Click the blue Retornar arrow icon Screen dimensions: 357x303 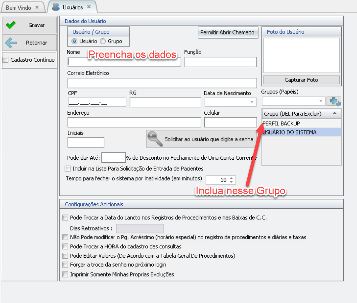pyautogui.click(x=11, y=43)
